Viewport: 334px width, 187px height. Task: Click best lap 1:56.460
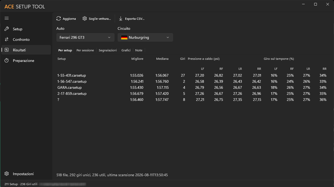(x=137, y=100)
